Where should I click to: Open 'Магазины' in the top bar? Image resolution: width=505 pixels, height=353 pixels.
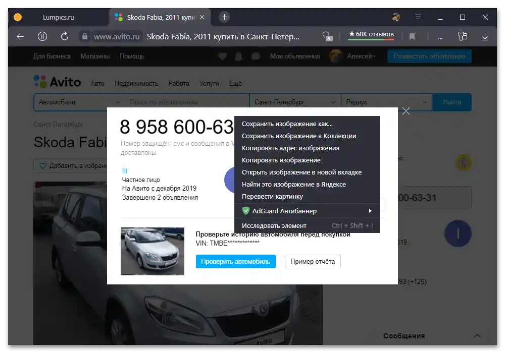tap(95, 56)
